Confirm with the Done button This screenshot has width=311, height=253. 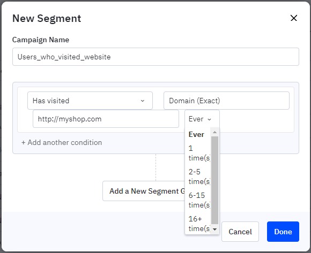(x=283, y=232)
